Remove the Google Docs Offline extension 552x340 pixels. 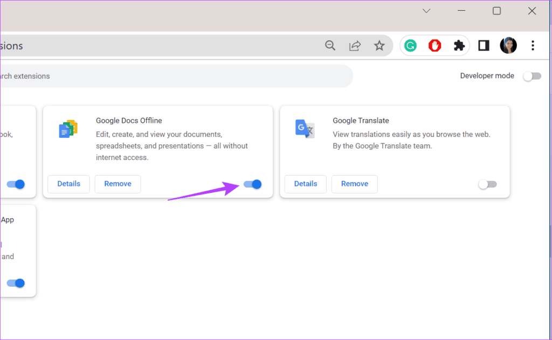118,184
